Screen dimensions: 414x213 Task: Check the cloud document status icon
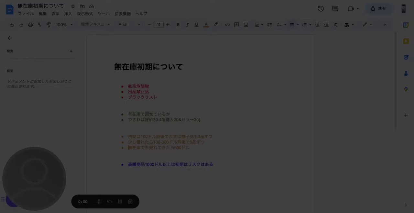[92, 6]
